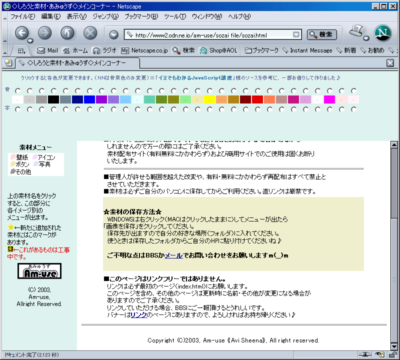The image size is (400, 360).
Task: Open the Back button history dropdown arrow
Action: (30, 41)
